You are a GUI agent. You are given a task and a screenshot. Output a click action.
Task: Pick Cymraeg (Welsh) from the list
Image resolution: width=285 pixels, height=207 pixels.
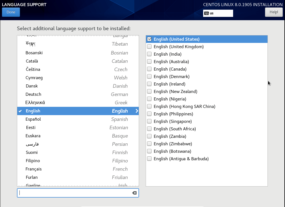78,78
